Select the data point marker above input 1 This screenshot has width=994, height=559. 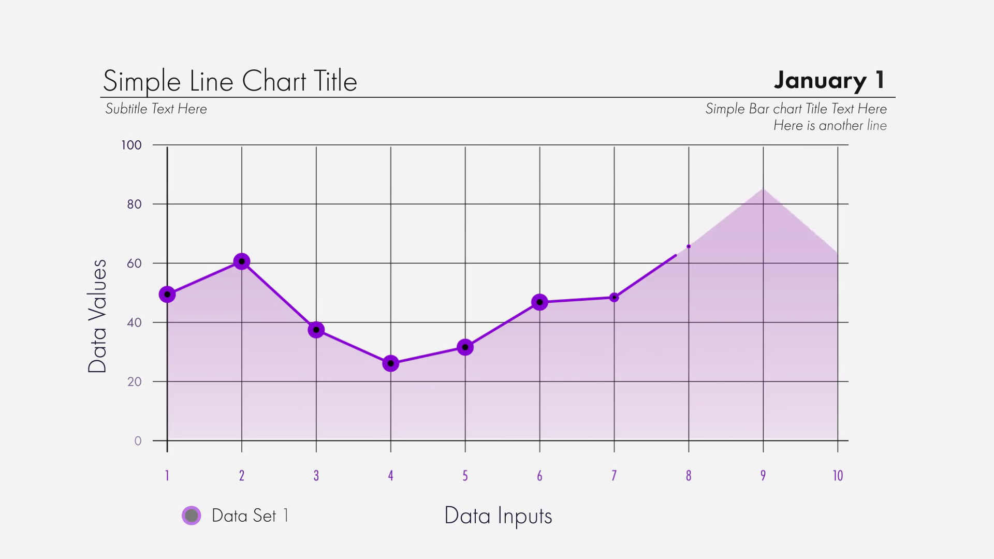pos(167,295)
